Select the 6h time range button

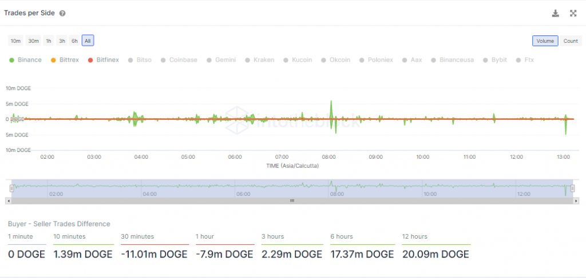tap(74, 41)
